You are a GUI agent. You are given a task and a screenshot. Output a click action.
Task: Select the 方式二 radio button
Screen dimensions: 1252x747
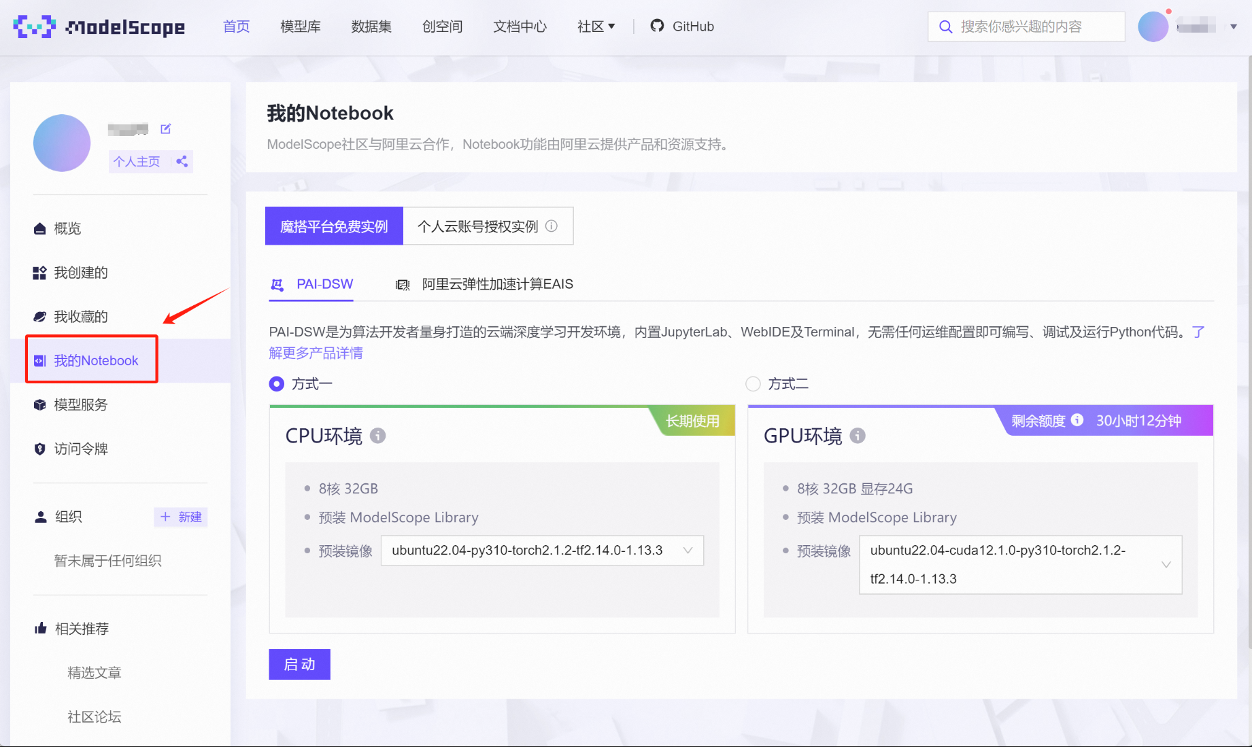(753, 384)
